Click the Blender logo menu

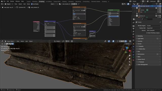[2, 1]
